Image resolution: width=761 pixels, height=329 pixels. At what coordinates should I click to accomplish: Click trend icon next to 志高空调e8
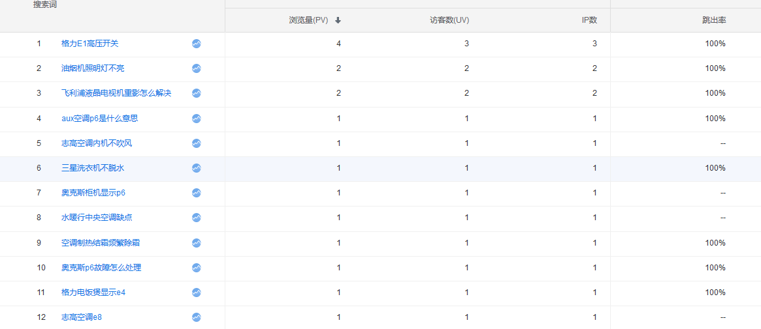196,317
